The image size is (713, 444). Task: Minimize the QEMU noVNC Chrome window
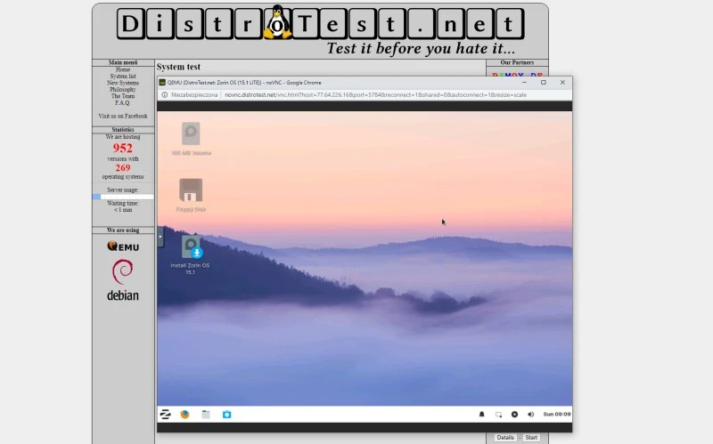click(x=524, y=82)
